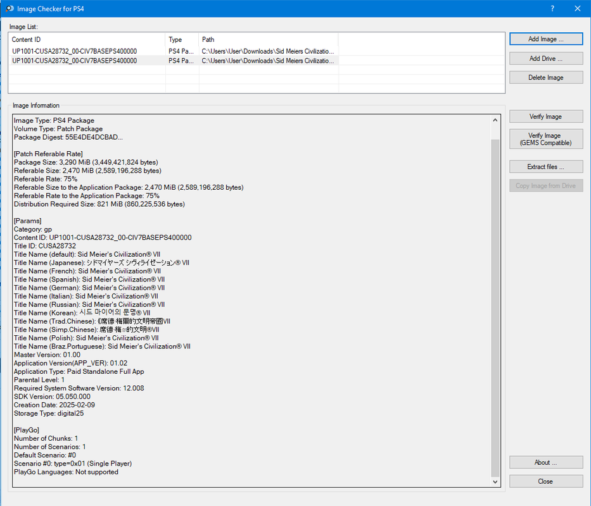This screenshot has width=591, height=506.
Task: Click the '[Patch Referable Rate]' heading
Action: click(x=48, y=154)
